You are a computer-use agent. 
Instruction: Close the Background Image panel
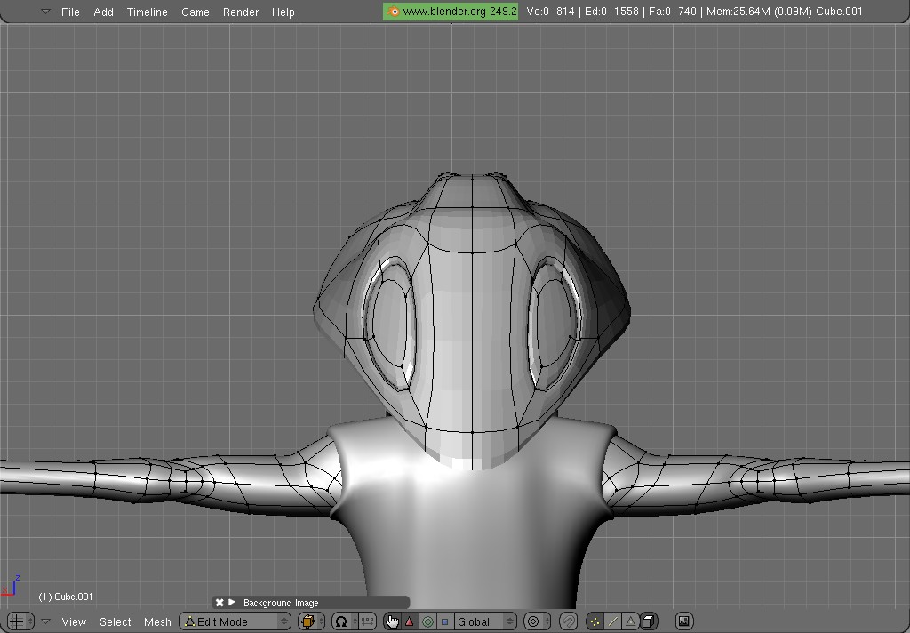220,602
